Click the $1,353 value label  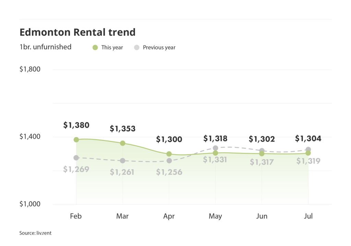[122, 129]
